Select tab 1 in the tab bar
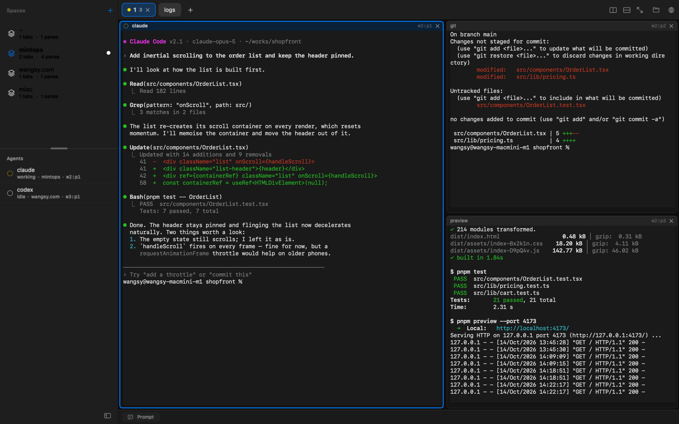 (x=139, y=10)
